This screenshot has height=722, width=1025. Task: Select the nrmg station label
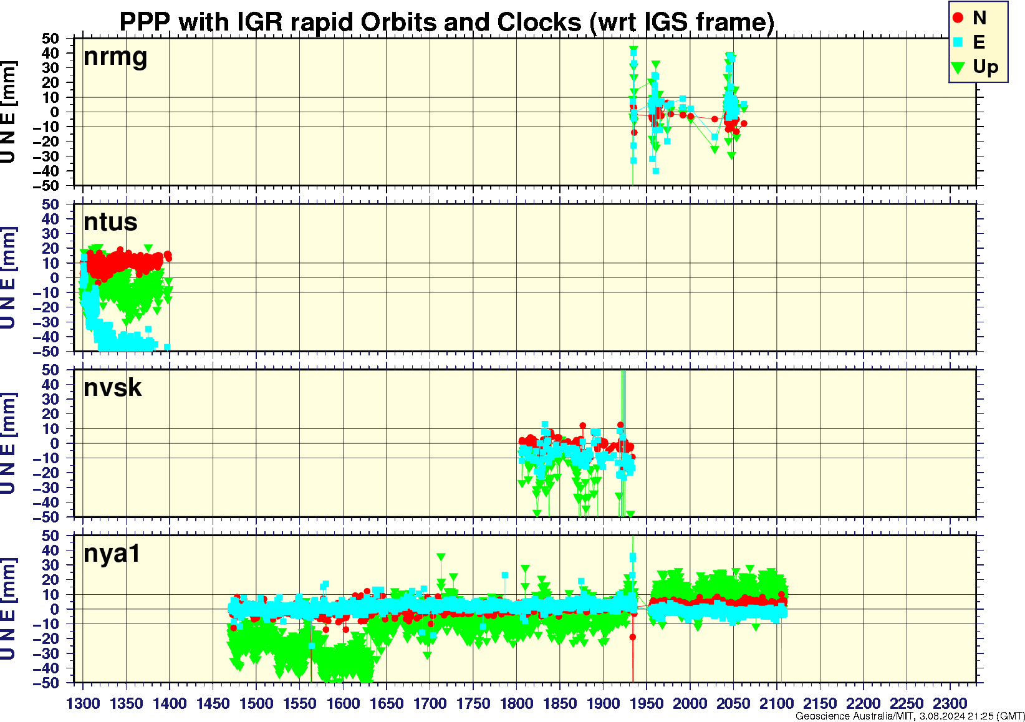[x=115, y=57]
